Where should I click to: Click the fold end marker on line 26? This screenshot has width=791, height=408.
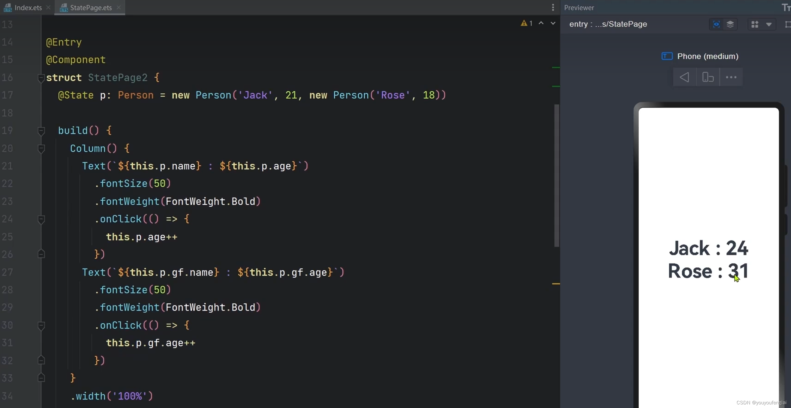41,254
